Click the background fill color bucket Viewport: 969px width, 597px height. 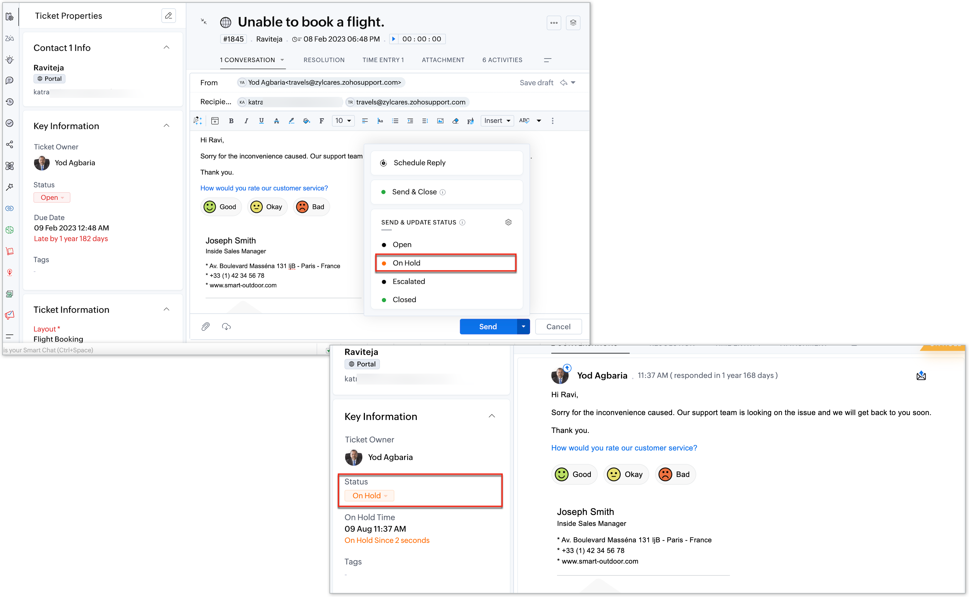[306, 121]
